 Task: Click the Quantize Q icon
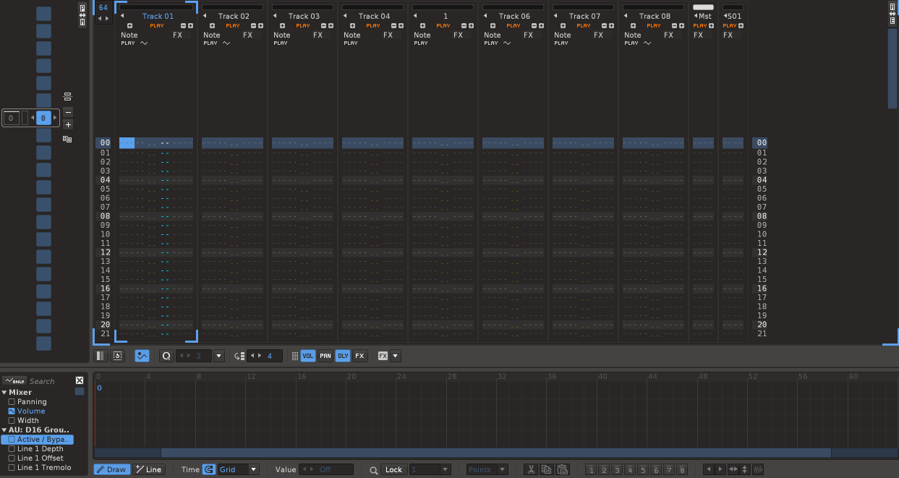click(166, 356)
